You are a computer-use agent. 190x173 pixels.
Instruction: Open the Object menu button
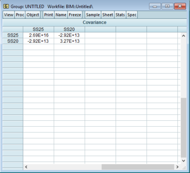(x=33, y=15)
